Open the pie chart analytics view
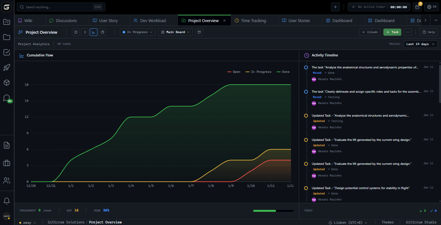Screen dimensions: 441x225 [102, 32]
